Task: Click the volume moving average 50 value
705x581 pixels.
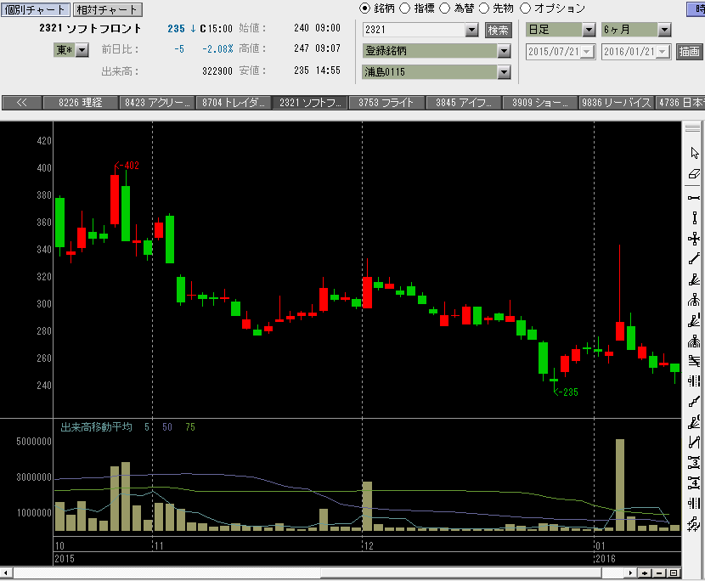Action: (167, 427)
